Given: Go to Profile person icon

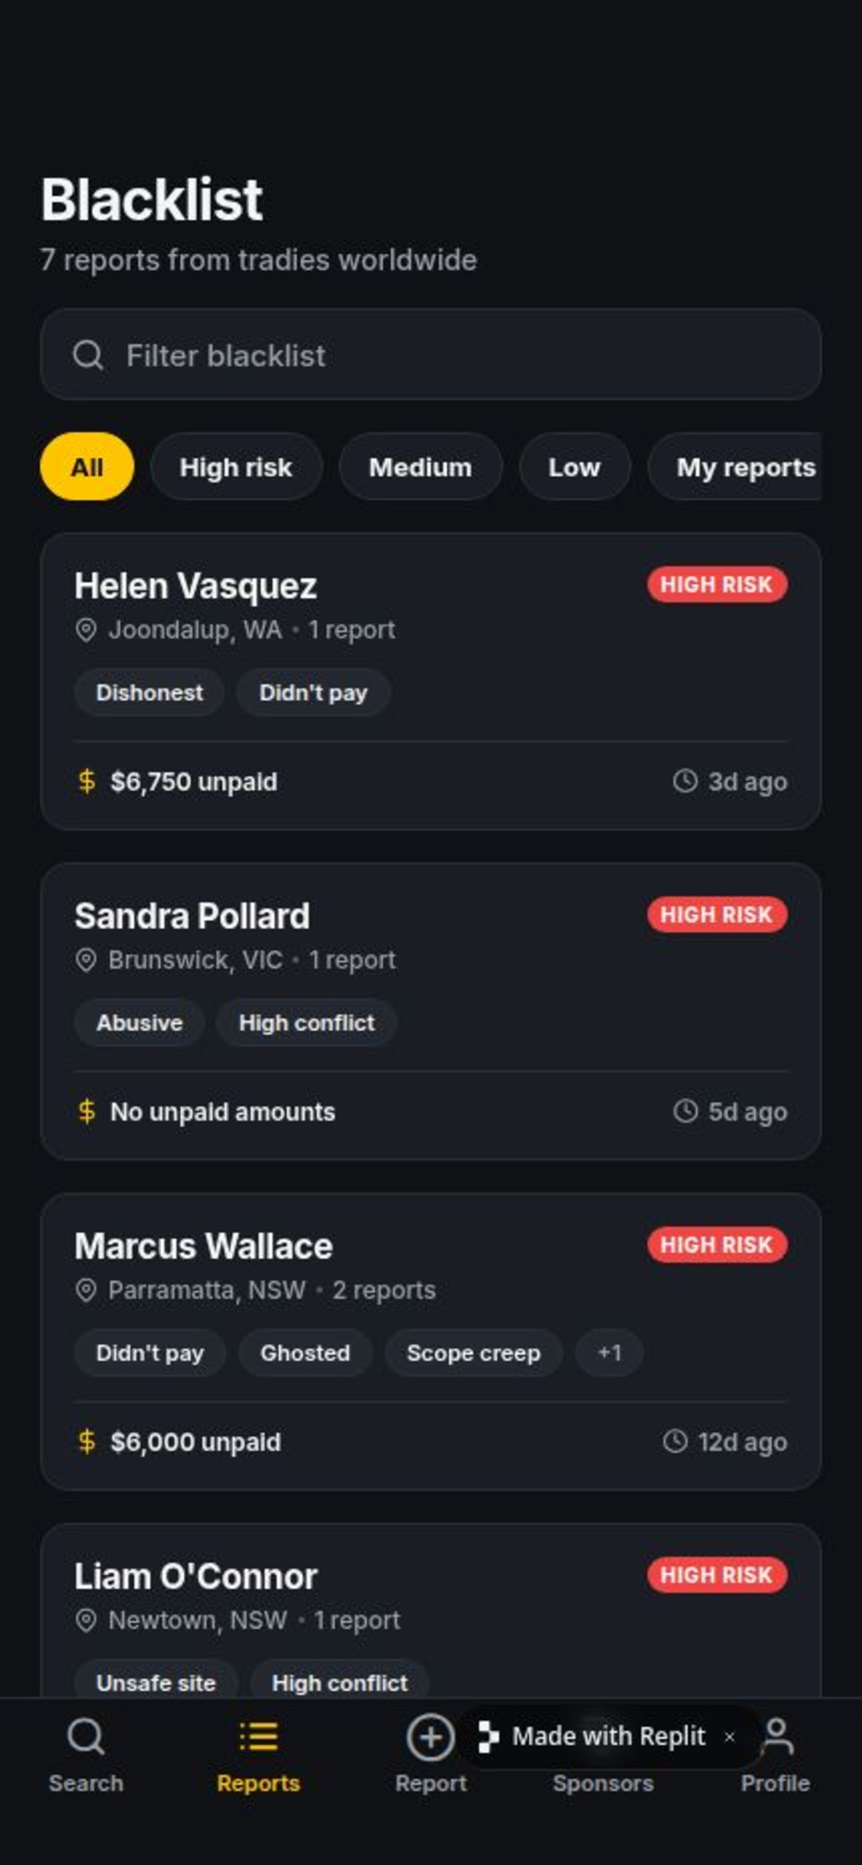Looking at the screenshot, I should tap(777, 1736).
